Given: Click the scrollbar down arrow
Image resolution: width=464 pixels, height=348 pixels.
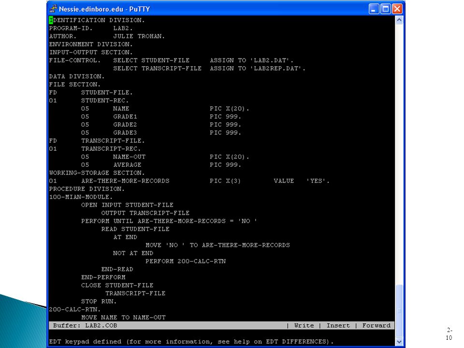Looking at the screenshot, I should pyautogui.click(x=399, y=342).
